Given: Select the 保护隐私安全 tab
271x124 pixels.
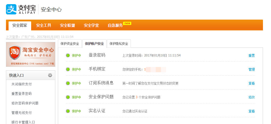Looking at the screenshot, I should (119, 44).
